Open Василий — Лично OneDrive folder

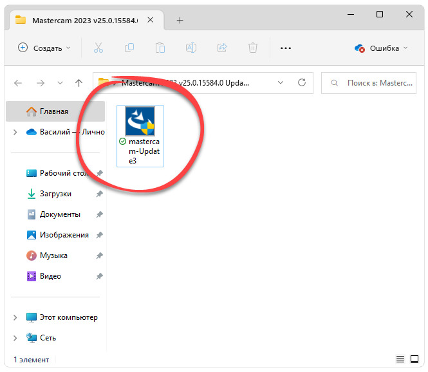point(66,132)
